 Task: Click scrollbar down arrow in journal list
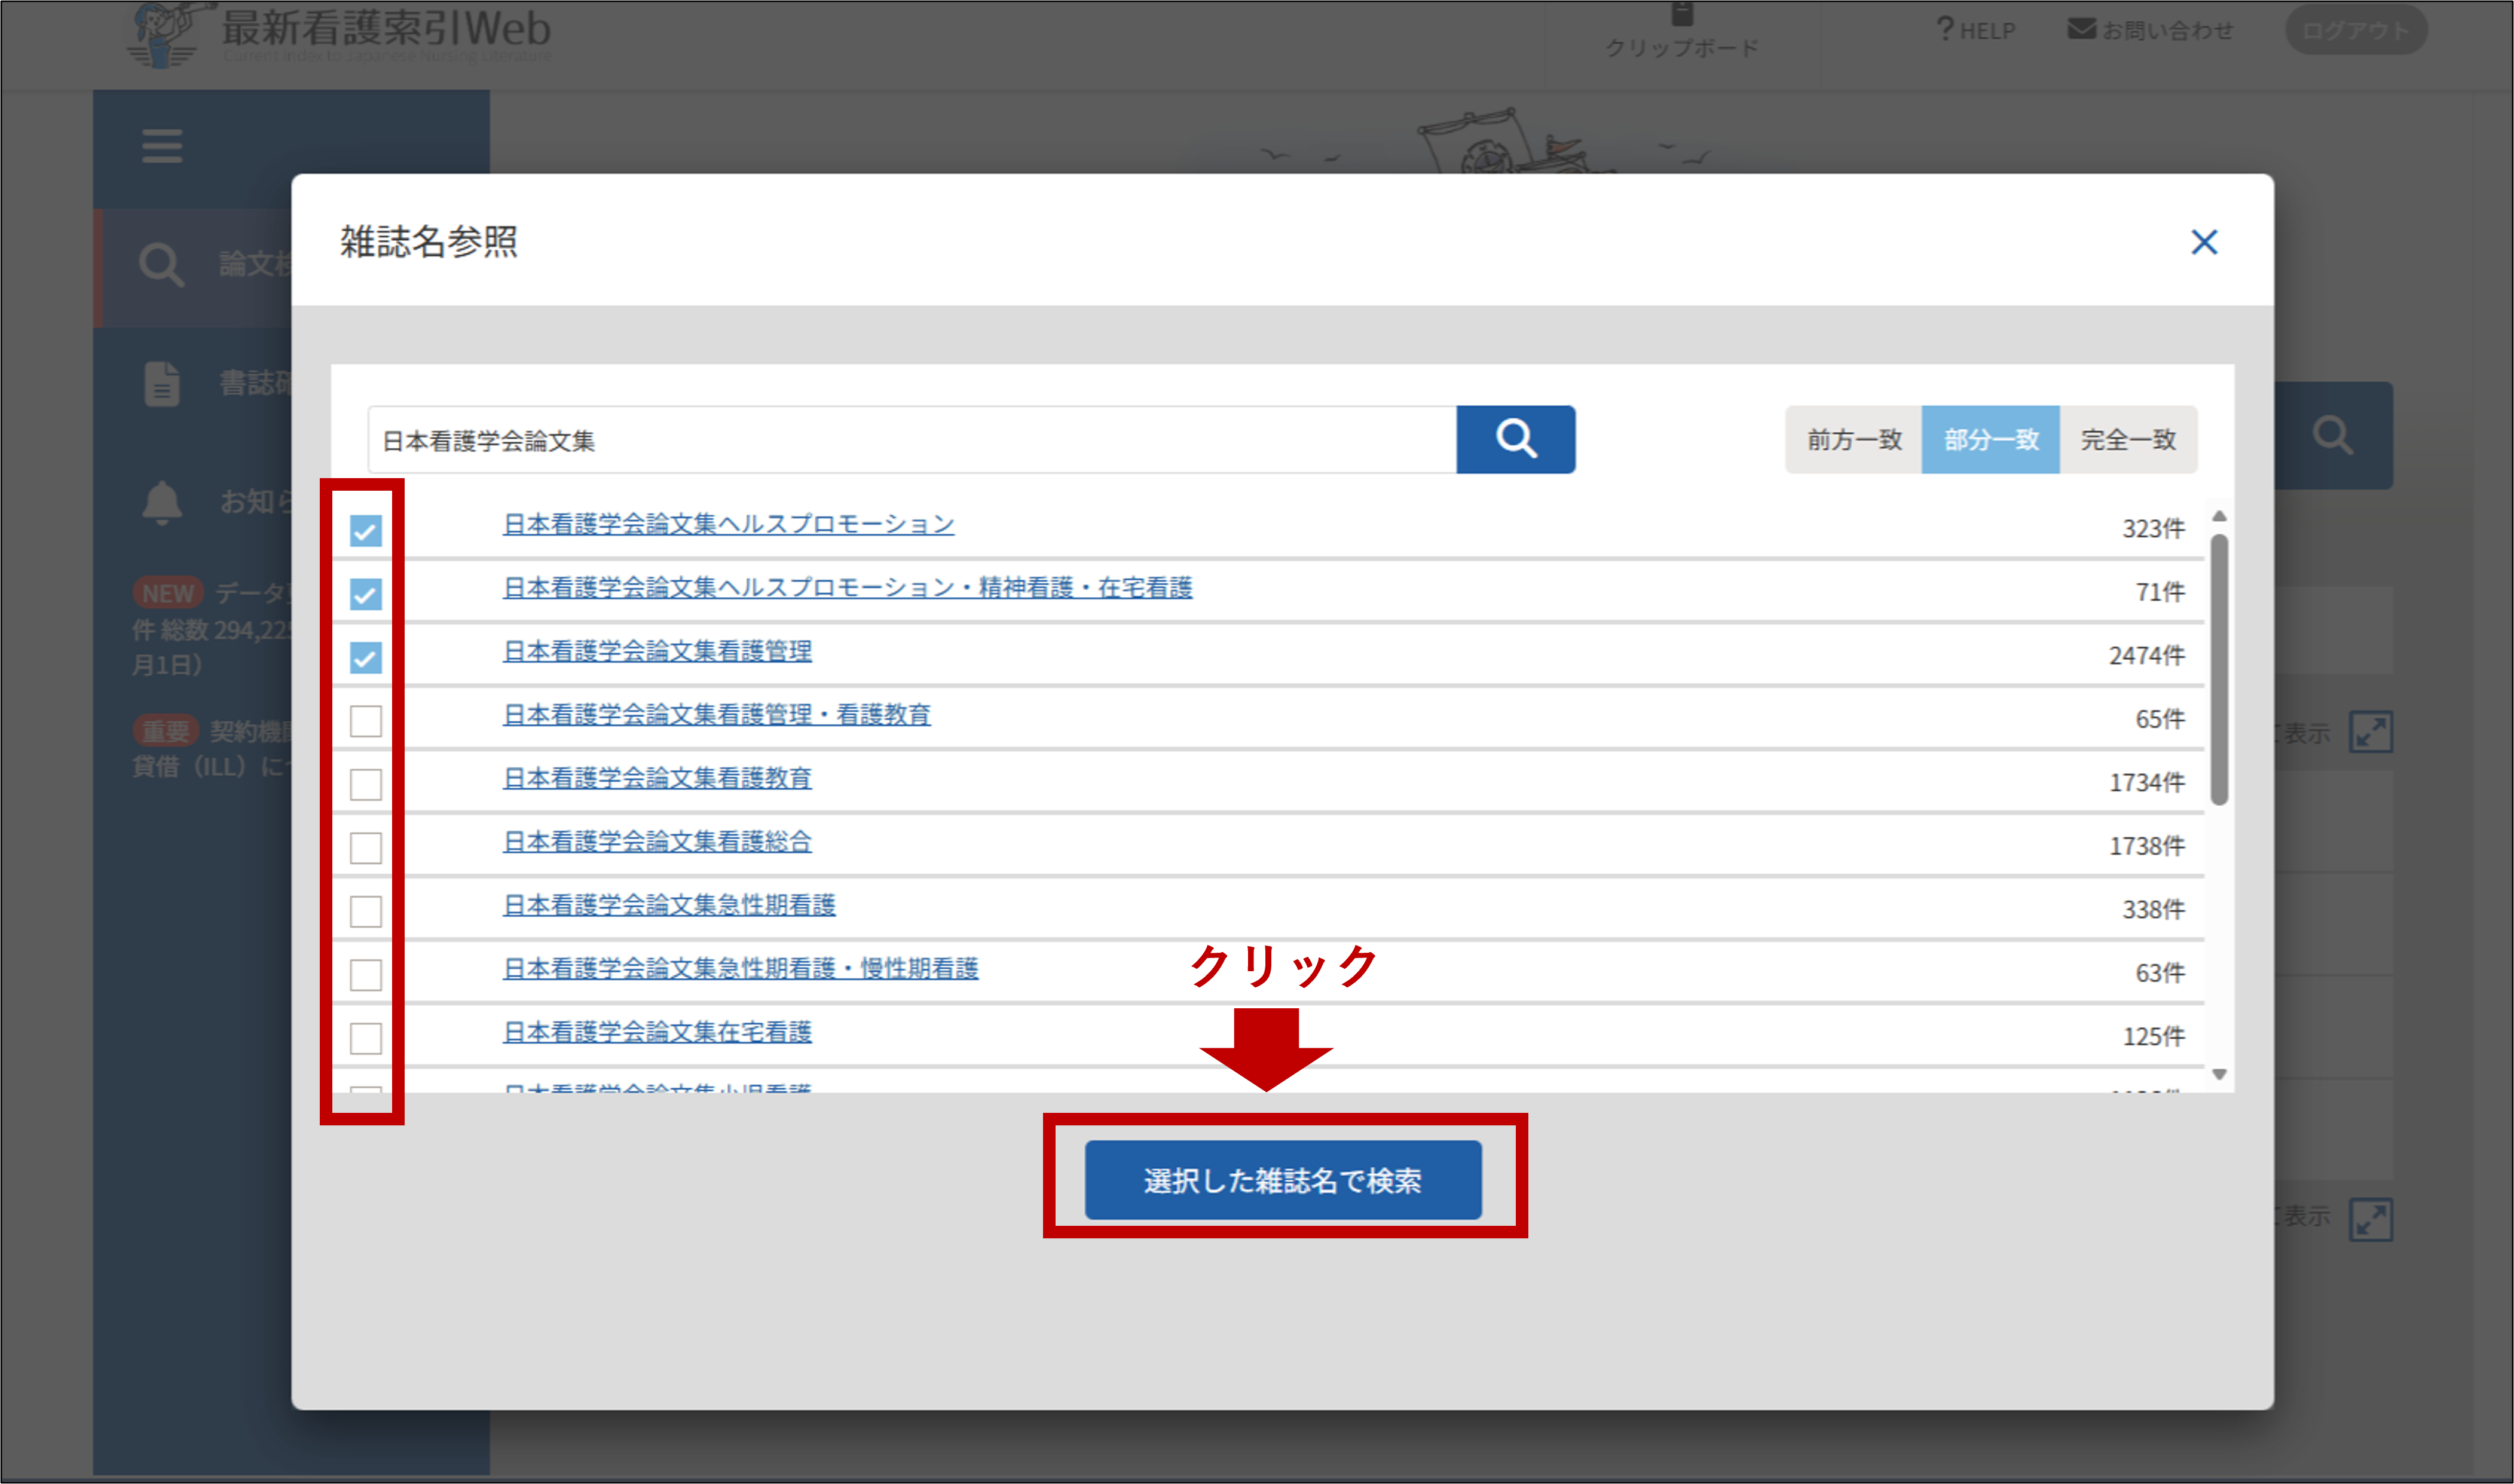click(x=2219, y=1074)
